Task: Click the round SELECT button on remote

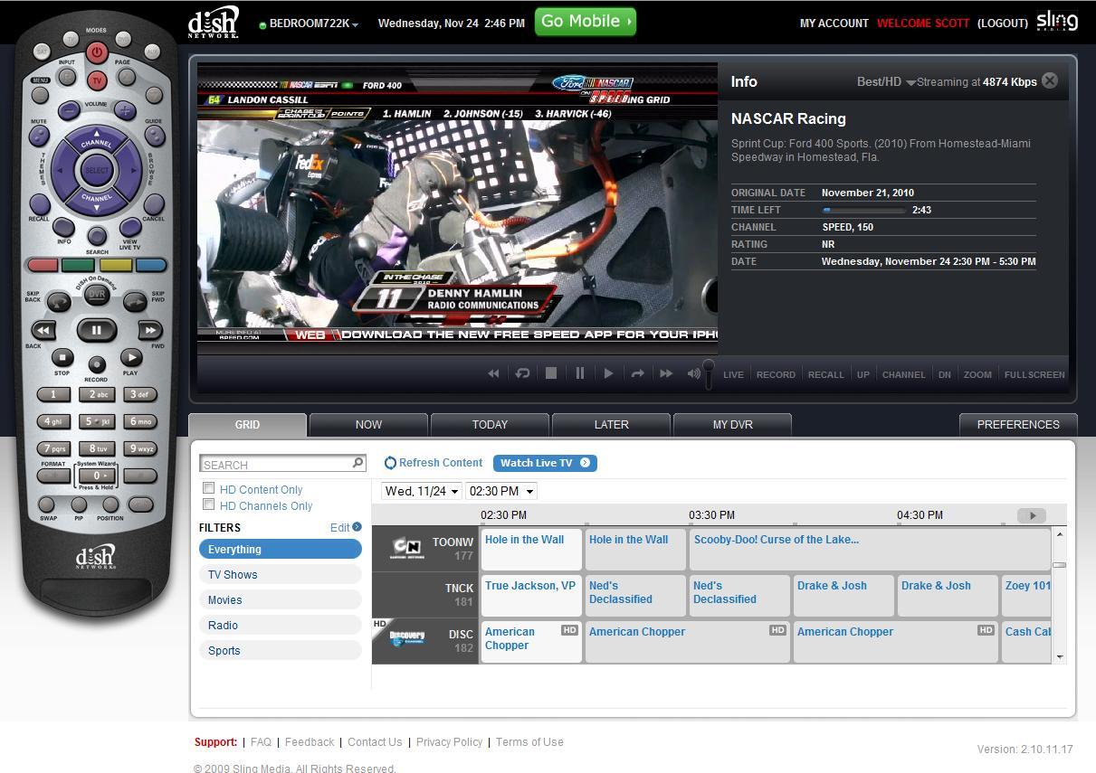Action: (96, 170)
